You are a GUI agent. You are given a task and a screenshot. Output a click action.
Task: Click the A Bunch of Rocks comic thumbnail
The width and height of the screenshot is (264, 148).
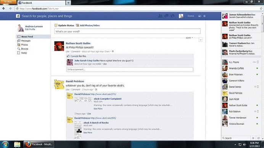click(78, 130)
